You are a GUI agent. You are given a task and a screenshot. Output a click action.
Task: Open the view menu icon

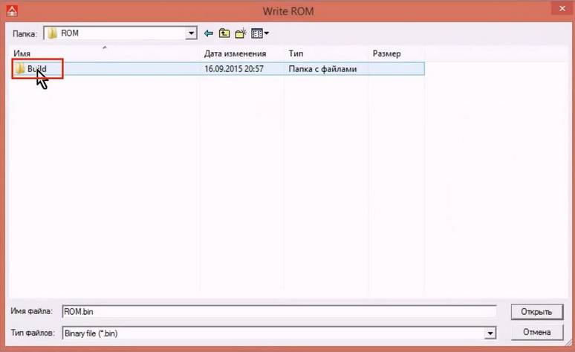click(259, 33)
